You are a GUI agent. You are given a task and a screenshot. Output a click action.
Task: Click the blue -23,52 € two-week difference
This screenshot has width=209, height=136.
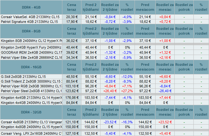(110, 122)
